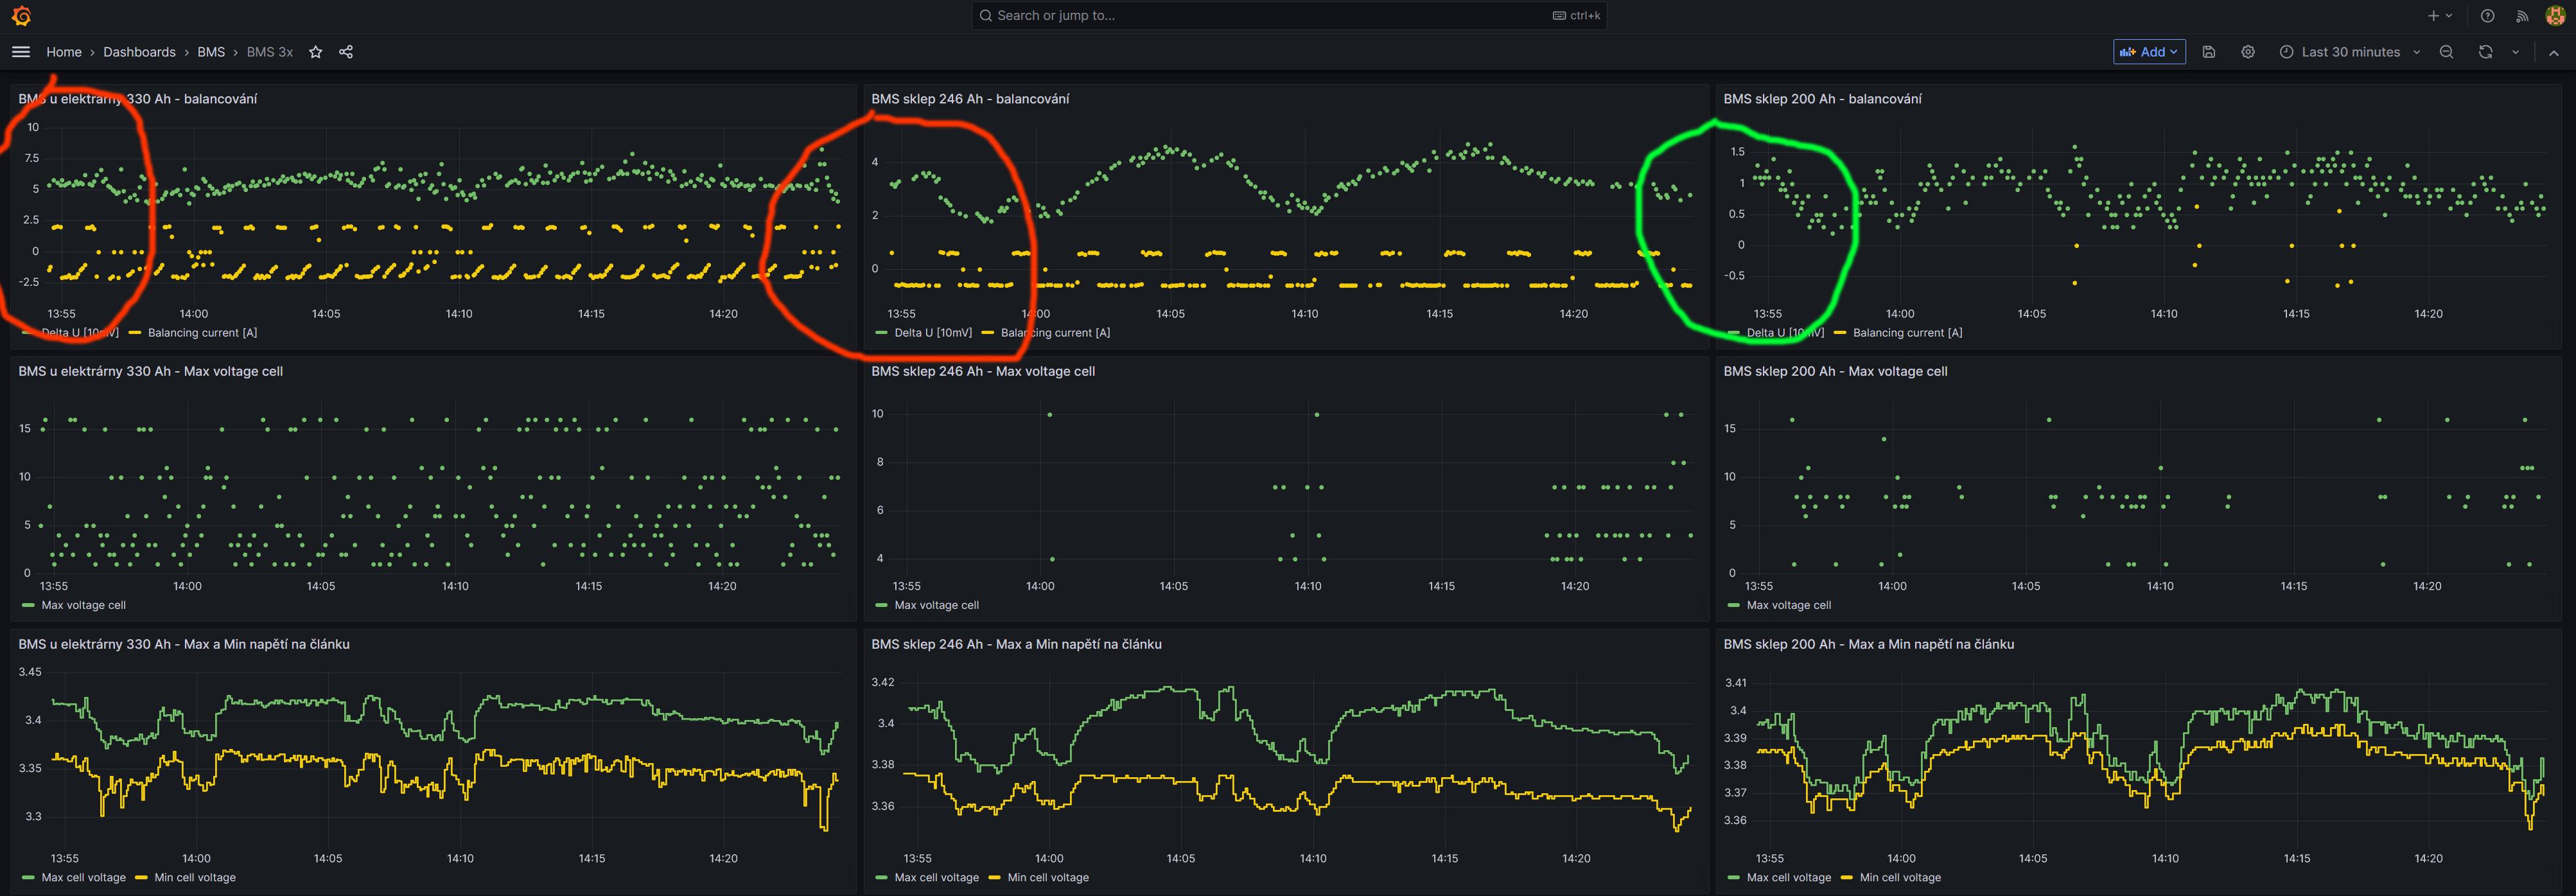The height and width of the screenshot is (896, 2576).
Task: Open the help question-mark menu
Action: pos(2487,16)
